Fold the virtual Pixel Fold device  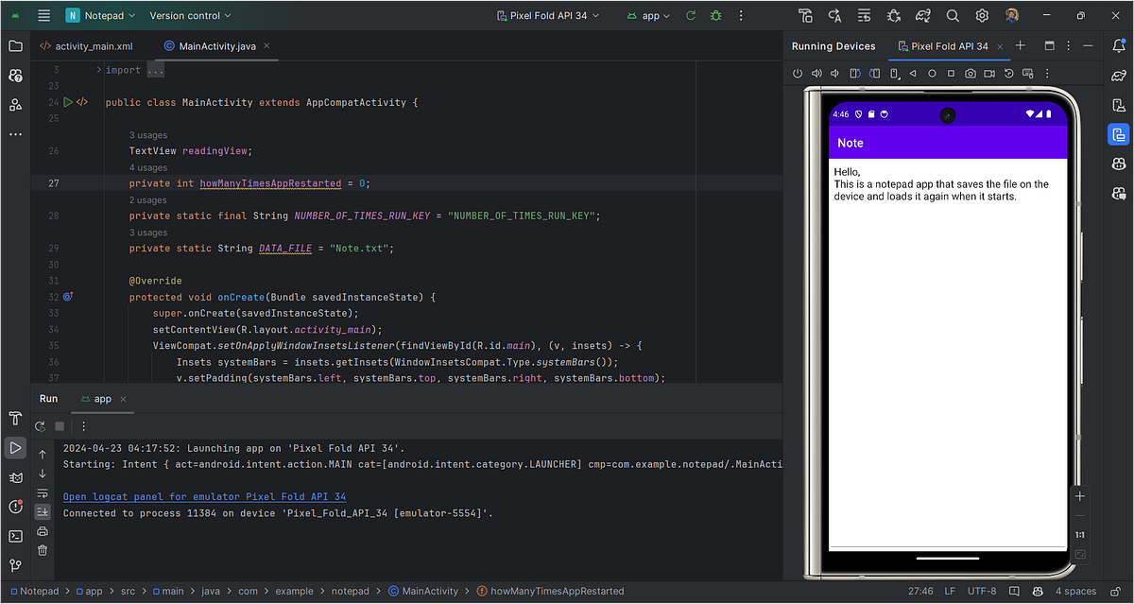pos(892,73)
